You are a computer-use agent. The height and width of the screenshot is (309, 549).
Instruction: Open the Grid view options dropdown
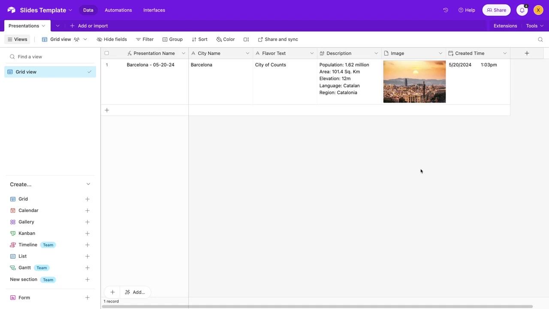(85, 39)
